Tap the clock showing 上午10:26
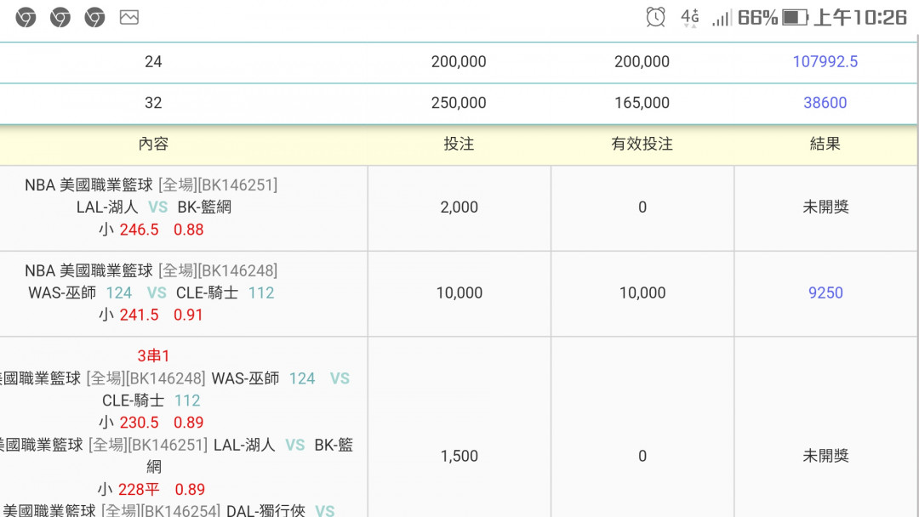The image size is (919, 517). (x=860, y=18)
